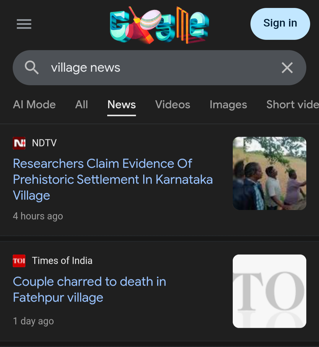
Task: Open the Videos tab
Action: pos(173,105)
